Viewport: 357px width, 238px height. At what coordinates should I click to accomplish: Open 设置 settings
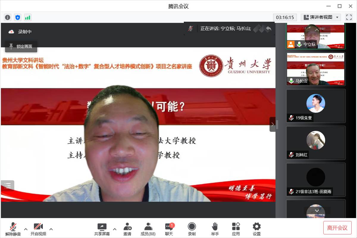pyautogui.click(x=257, y=229)
